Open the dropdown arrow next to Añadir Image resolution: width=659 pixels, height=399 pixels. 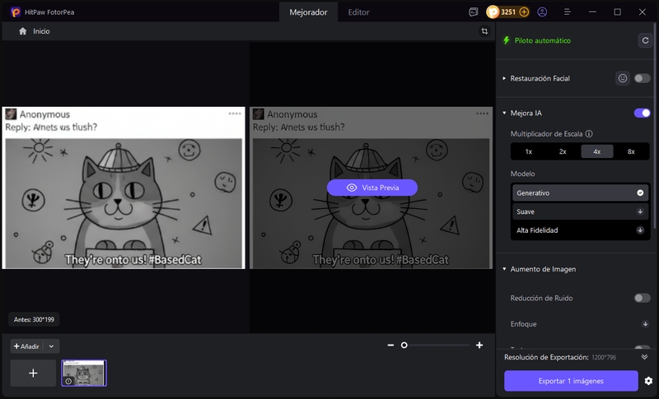click(x=51, y=346)
